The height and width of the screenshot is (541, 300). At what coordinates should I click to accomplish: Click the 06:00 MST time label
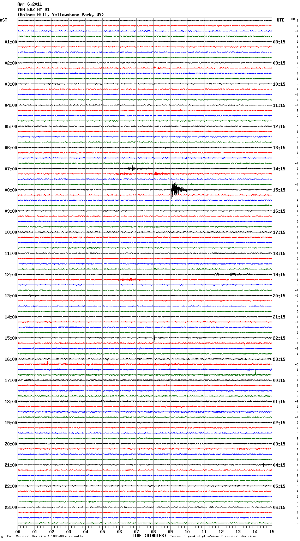pyautogui.click(x=11, y=148)
